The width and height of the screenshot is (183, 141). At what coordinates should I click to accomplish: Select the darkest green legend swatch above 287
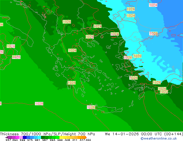(43, 137)
